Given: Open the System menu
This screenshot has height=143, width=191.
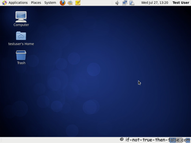Looking at the screenshot, I should click(50, 3).
